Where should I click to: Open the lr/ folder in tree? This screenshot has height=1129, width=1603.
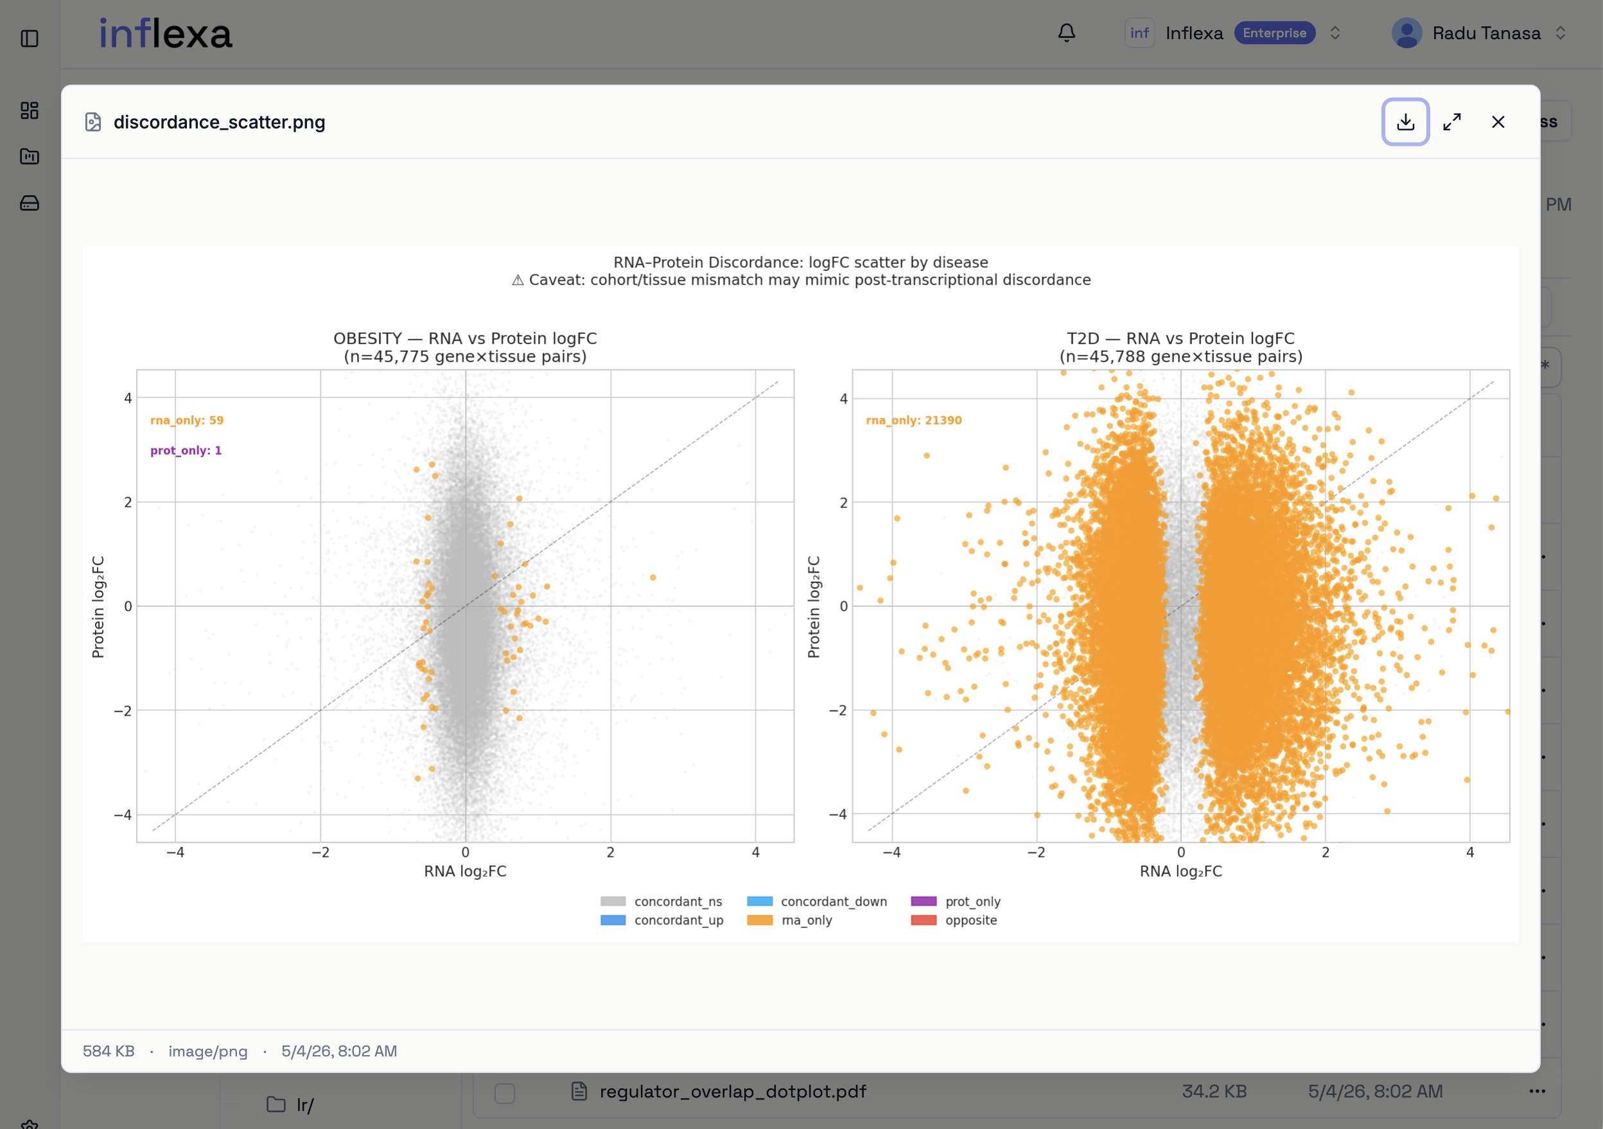290,1105
